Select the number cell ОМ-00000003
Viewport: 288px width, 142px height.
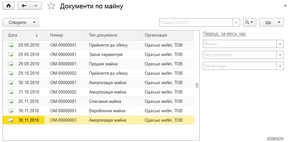pyautogui.click(x=64, y=120)
